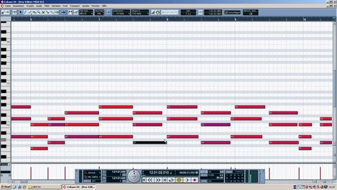Open Mix (MIDI) cycle record mode dropdown
The image size is (337, 190).
point(92,177)
